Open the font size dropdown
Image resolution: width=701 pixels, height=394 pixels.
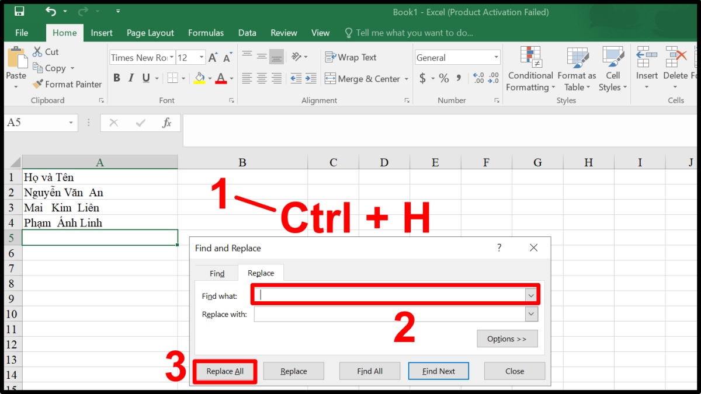point(202,57)
